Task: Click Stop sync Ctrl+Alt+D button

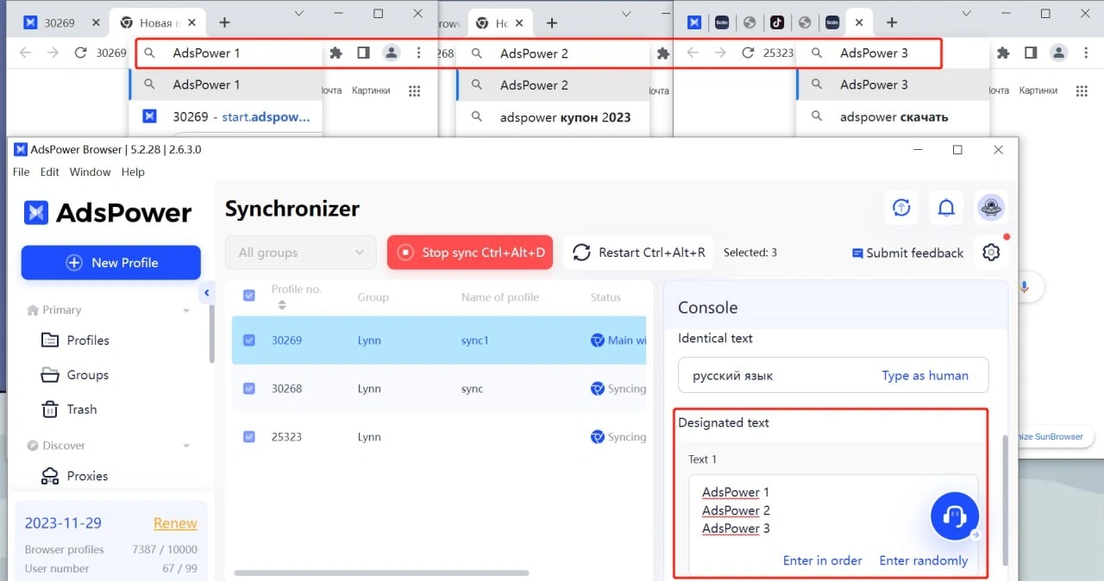Action: (x=470, y=253)
